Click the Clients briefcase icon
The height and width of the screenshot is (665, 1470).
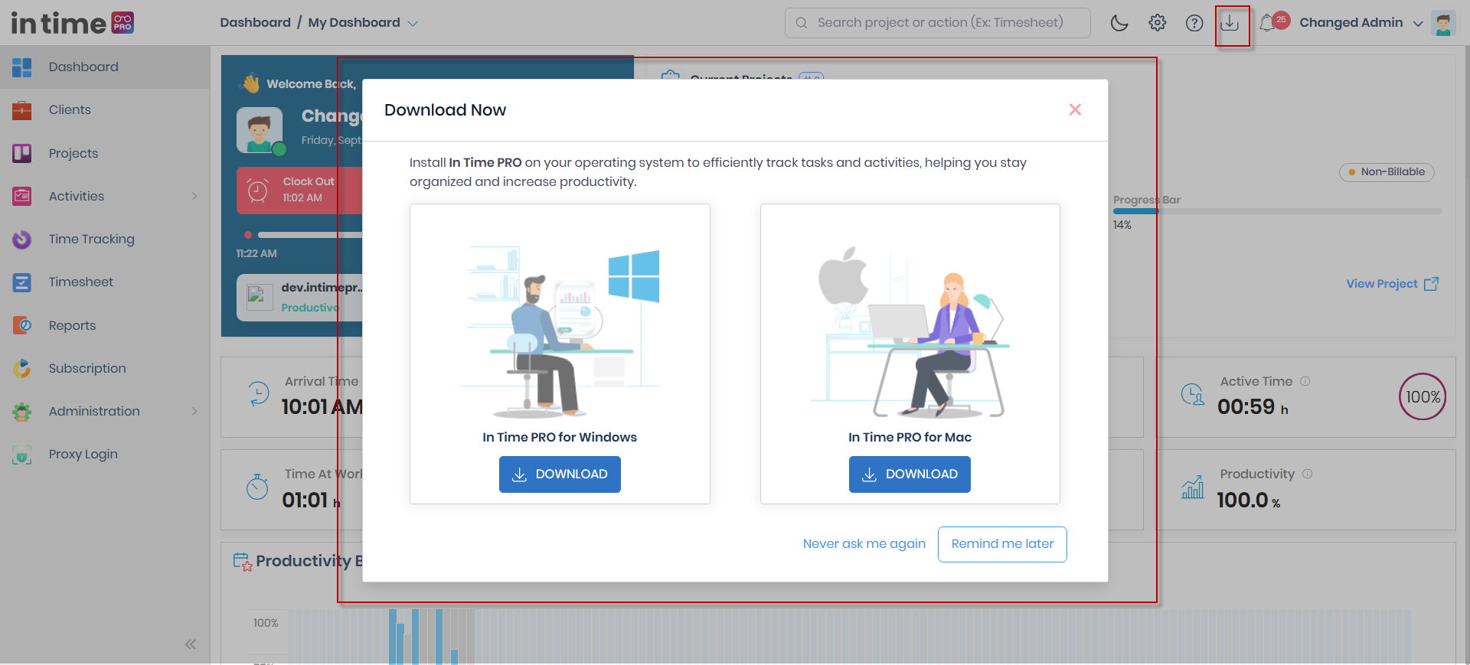pyautogui.click(x=22, y=110)
